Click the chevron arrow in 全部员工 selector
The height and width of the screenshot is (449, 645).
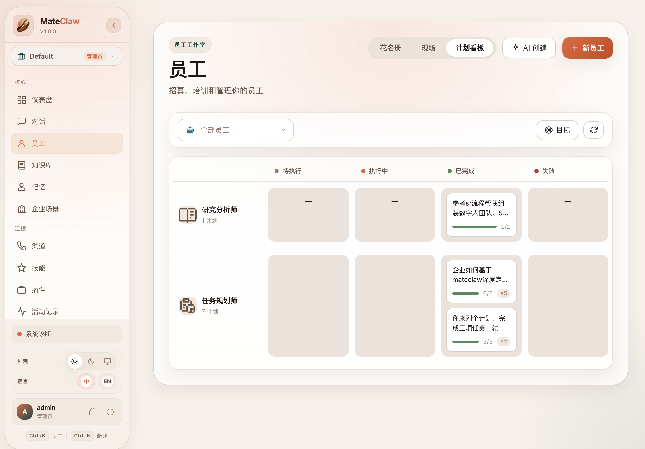tap(284, 130)
